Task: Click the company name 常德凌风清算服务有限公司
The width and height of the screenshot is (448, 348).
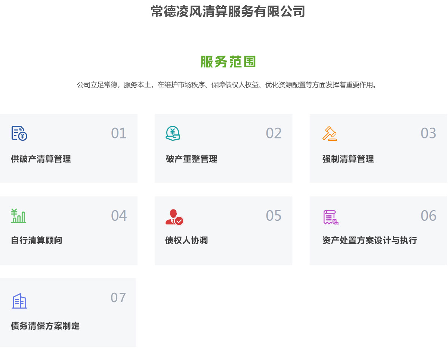Action: pos(228,11)
